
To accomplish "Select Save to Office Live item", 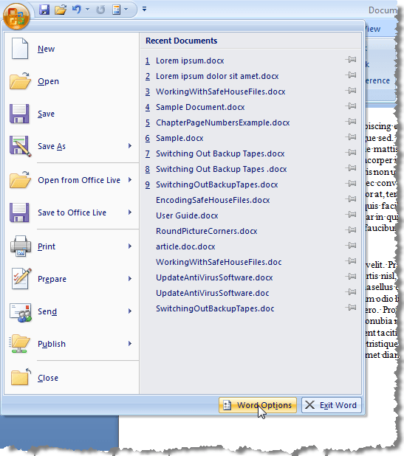I will (x=72, y=213).
